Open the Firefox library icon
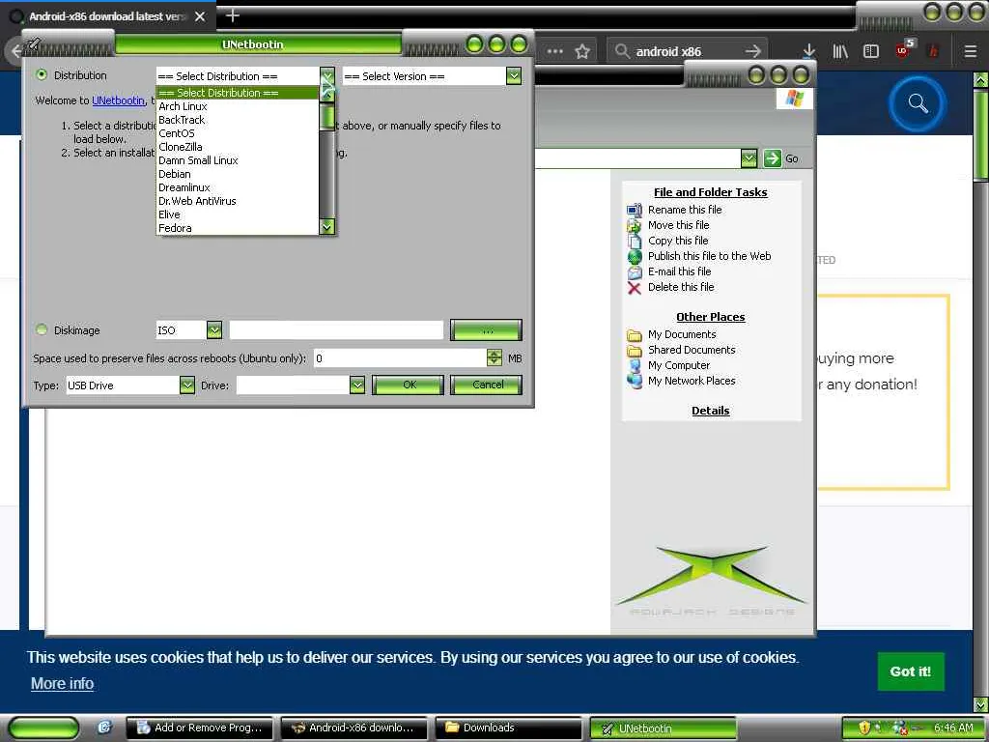Viewport: 989px width, 742px height. (840, 51)
